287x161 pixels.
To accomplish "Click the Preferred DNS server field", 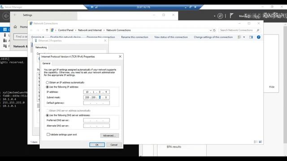I will pos(96,120).
